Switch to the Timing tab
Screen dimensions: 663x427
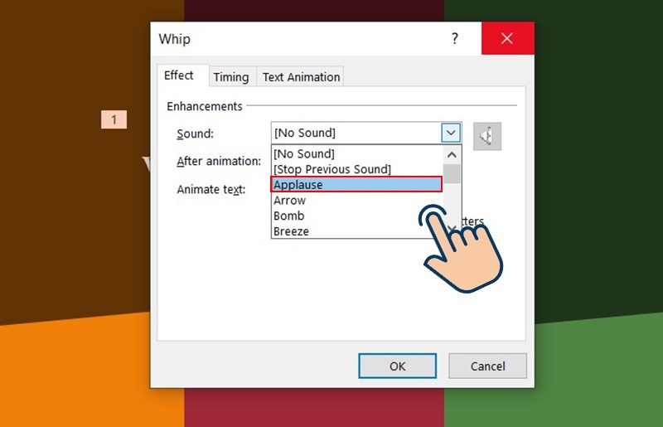click(231, 77)
